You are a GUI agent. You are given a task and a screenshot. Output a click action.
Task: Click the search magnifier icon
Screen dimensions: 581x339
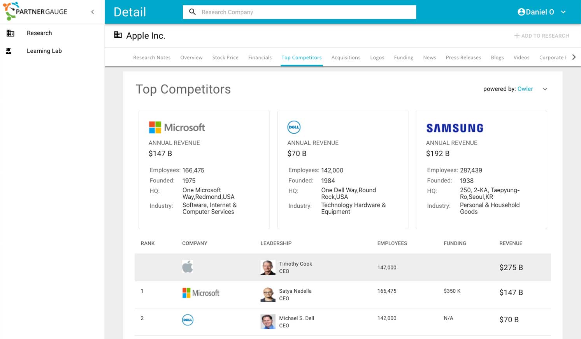point(192,12)
